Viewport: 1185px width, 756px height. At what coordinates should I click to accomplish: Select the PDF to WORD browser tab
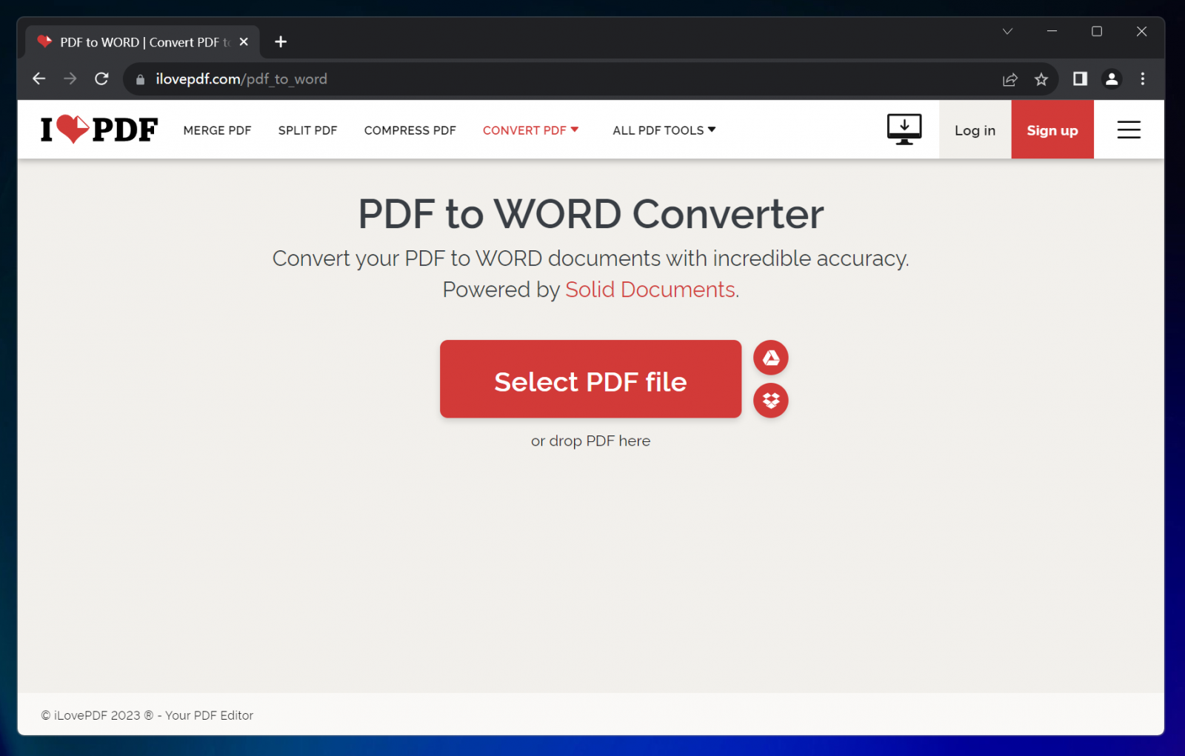click(x=142, y=42)
